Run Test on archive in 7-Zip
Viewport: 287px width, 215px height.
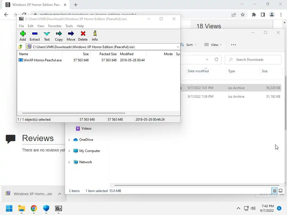coord(47,36)
